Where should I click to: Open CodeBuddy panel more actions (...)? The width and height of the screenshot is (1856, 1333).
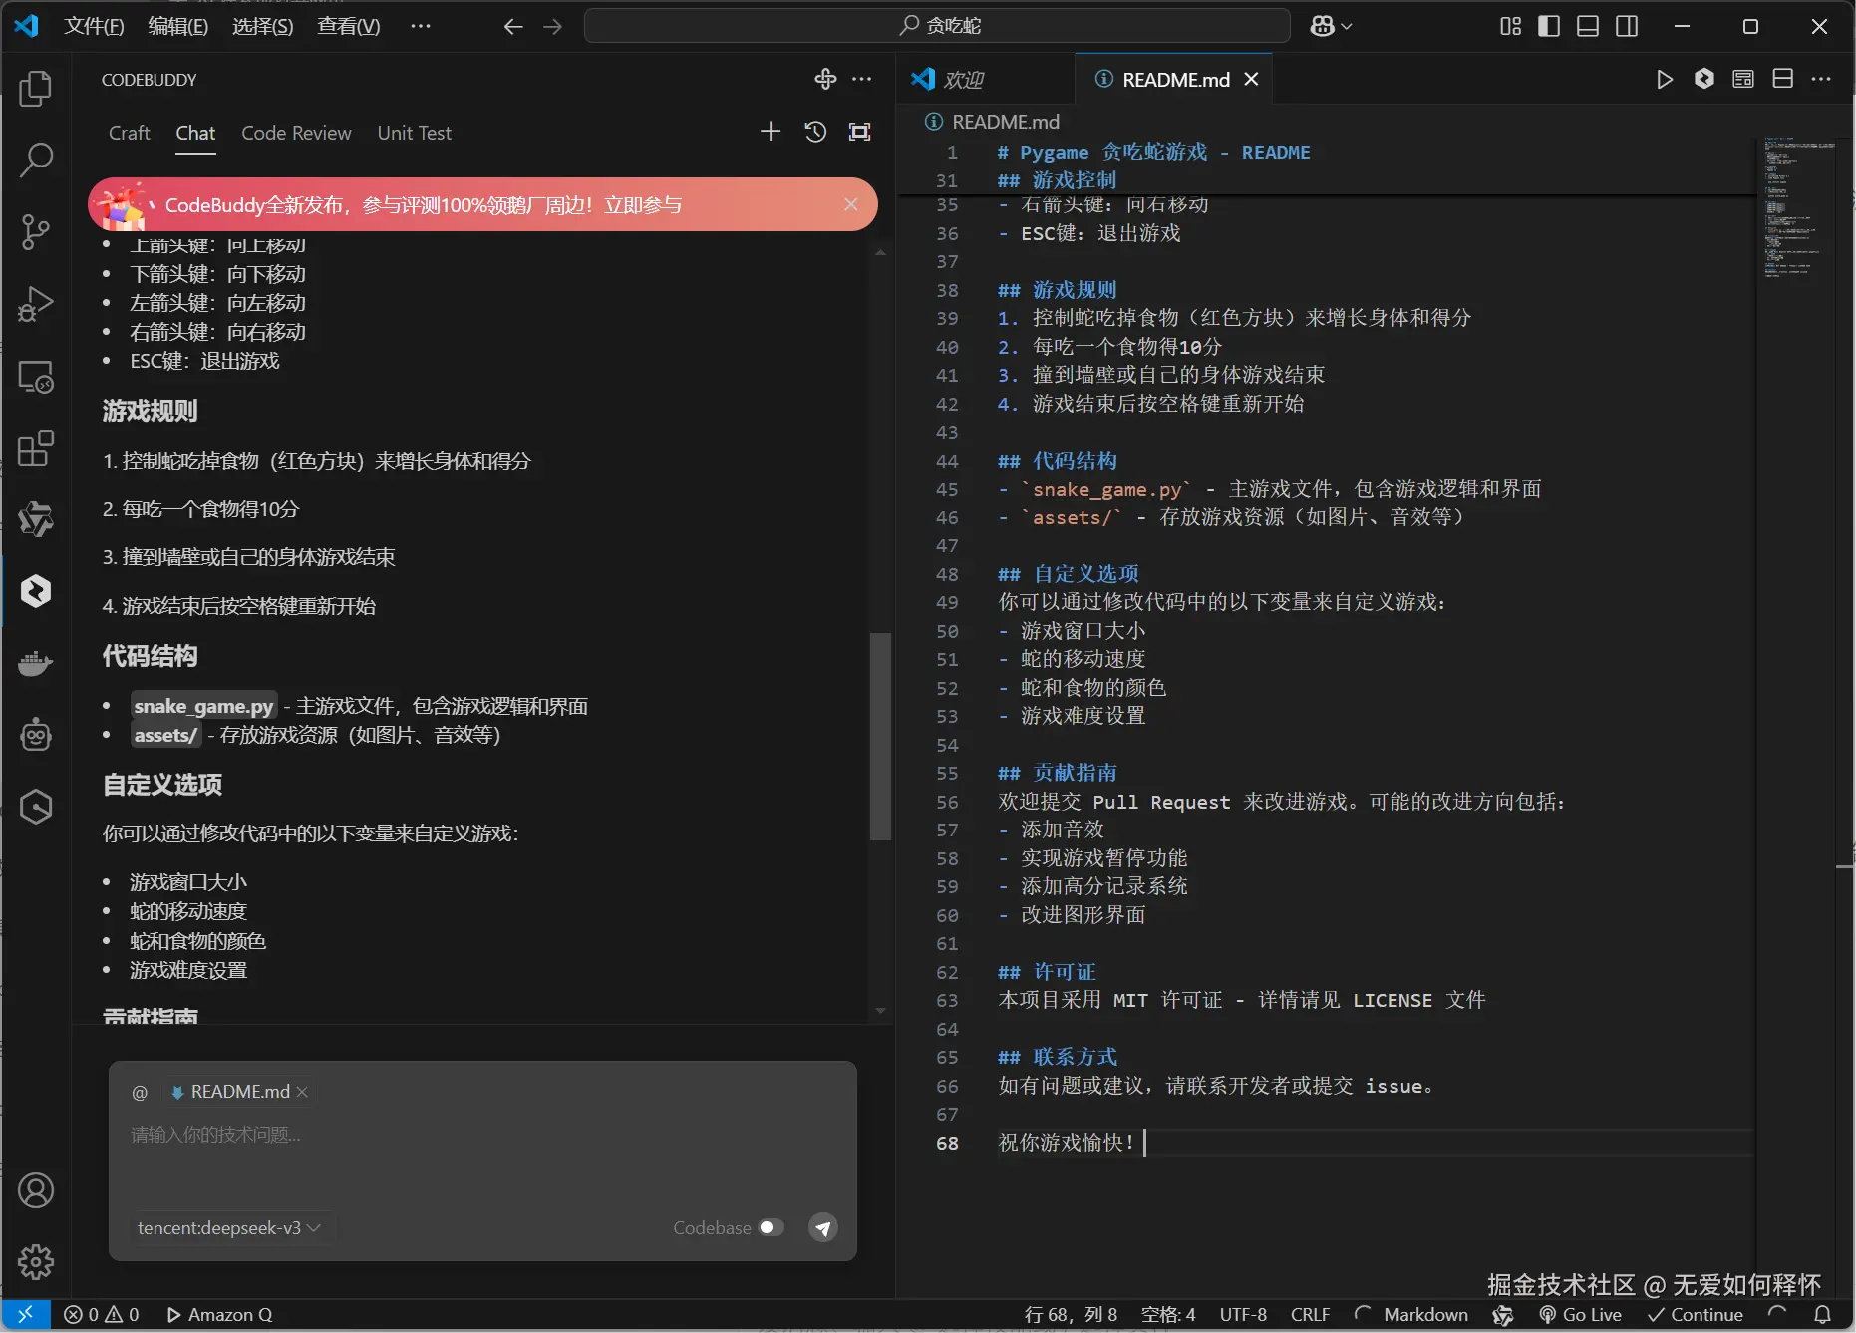(862, 79)
